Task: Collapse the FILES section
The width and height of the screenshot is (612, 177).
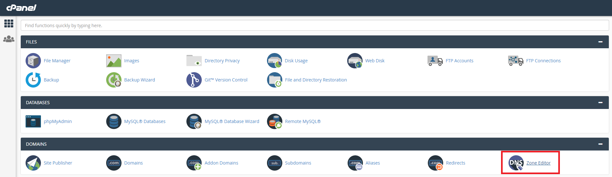Action: coord(600,42)
